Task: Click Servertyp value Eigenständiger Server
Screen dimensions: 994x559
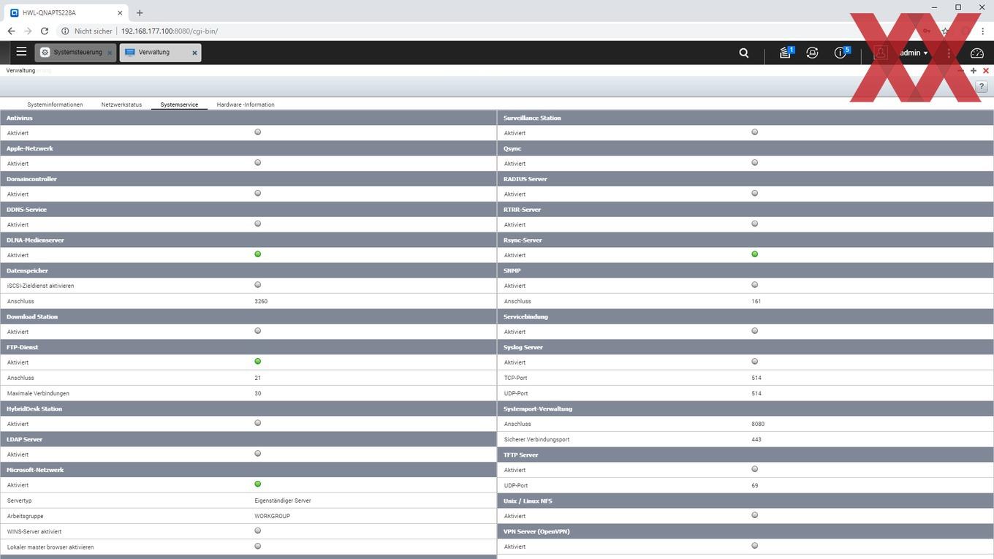Action: point(283,501)
